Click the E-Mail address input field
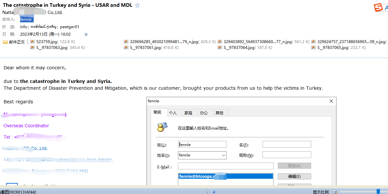Image resolution: width=388 pixels, height=194 pixels. 226,166
